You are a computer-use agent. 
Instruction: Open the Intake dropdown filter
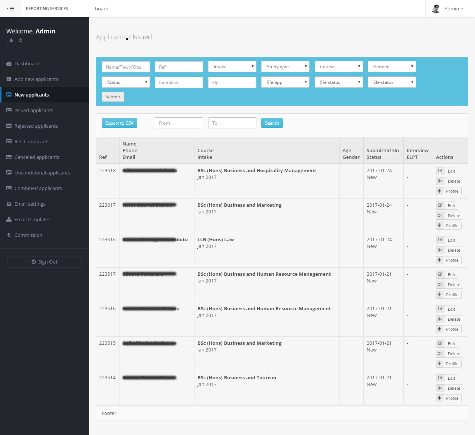[232, 67]
